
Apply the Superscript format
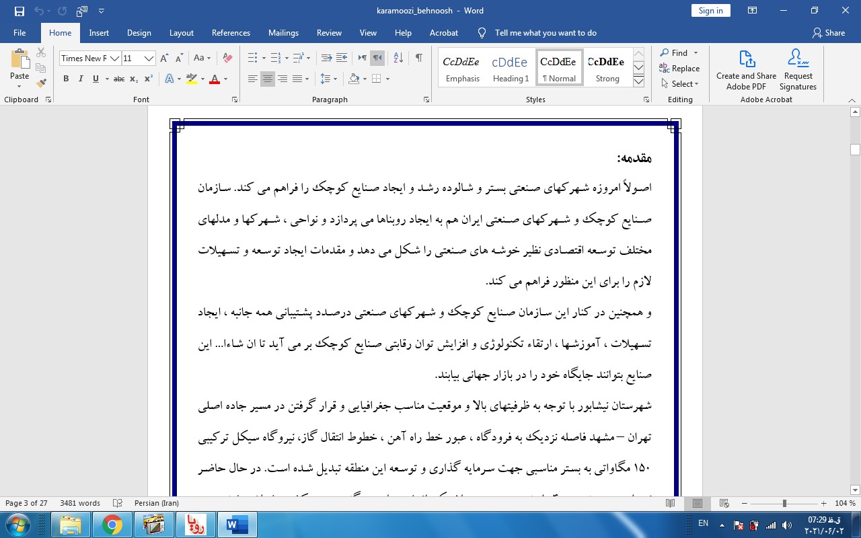tap(149, 79)
